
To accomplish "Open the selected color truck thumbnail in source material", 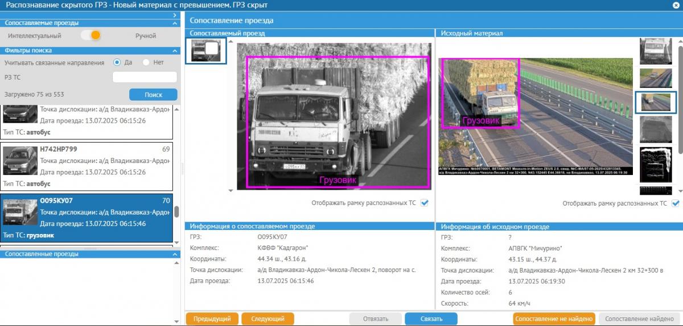I will (656, 102).
